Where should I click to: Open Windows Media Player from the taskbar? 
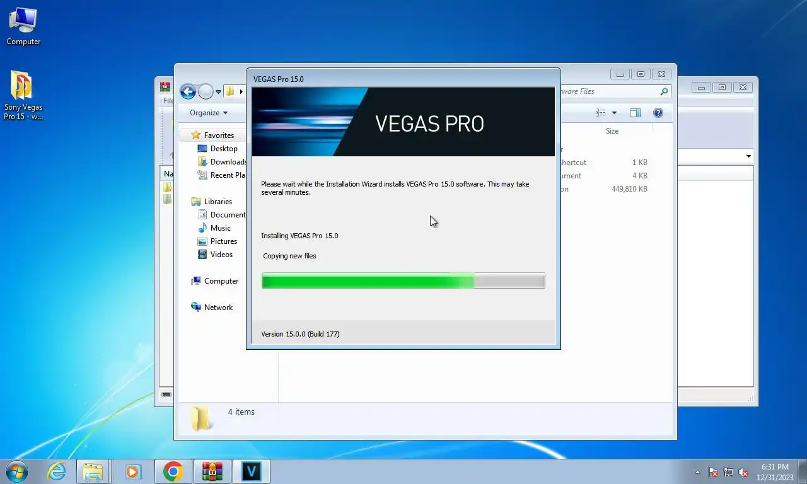point(132,471)
